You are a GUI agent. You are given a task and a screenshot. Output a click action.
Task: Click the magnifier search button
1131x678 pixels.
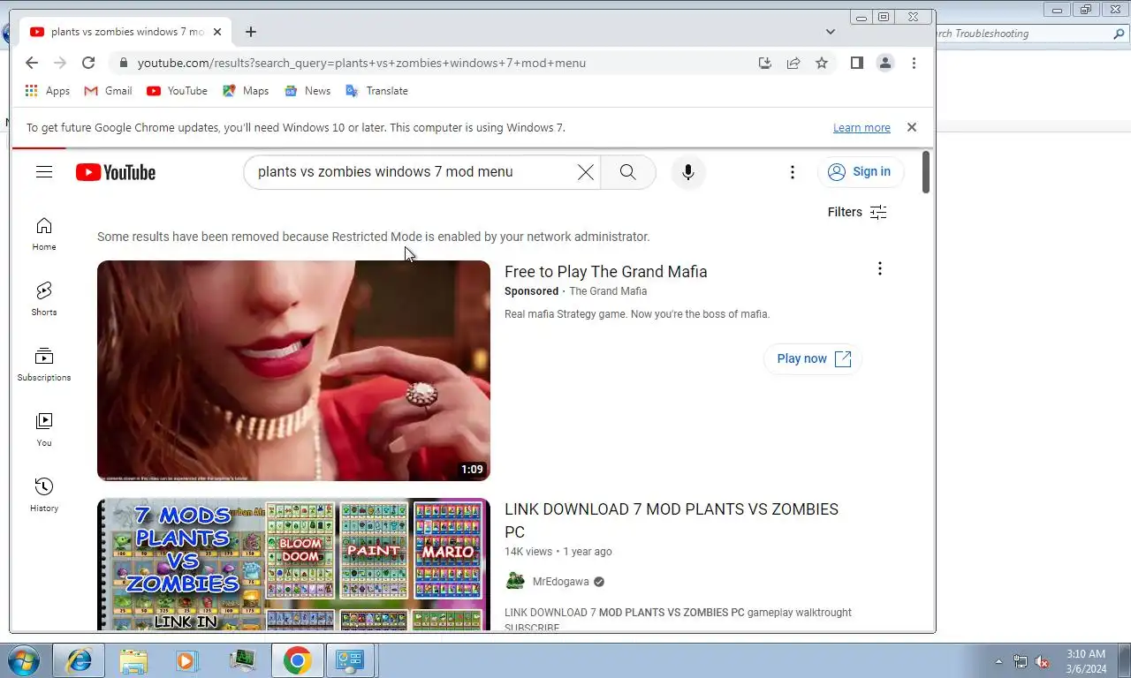pyautogui.click(x=628, y=172)
